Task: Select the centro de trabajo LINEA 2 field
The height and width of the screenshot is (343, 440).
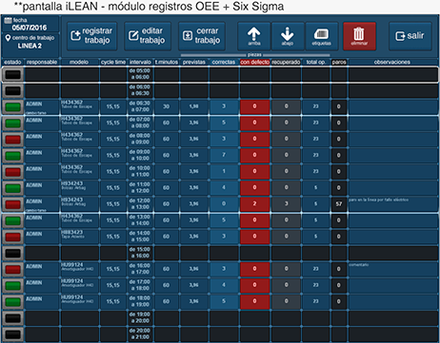Action: pos(30,42)
